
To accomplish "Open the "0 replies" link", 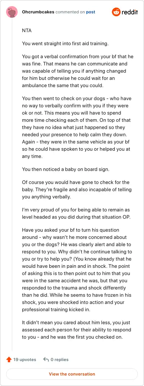I will coord(60,360).
